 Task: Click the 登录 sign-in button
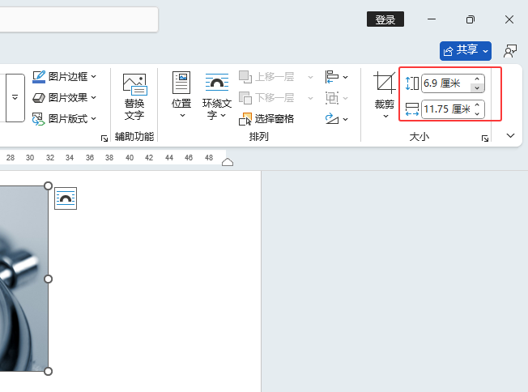coord(385,19)
